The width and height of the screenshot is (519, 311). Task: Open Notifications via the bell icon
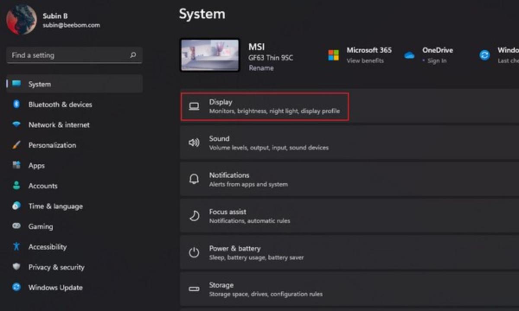click(194, 179)
